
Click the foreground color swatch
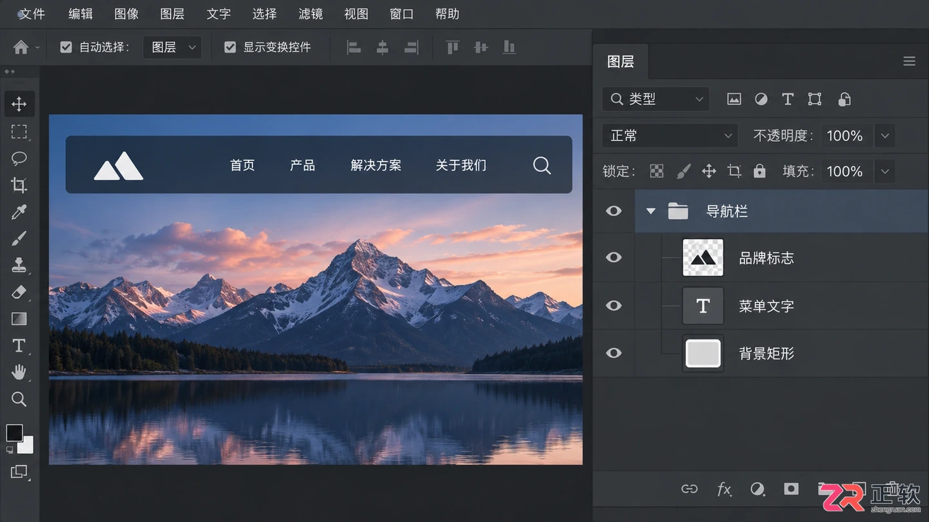14,432
